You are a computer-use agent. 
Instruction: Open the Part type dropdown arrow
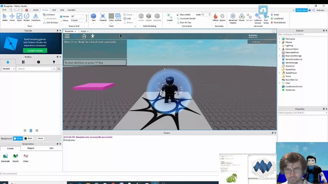coord(94,23)
